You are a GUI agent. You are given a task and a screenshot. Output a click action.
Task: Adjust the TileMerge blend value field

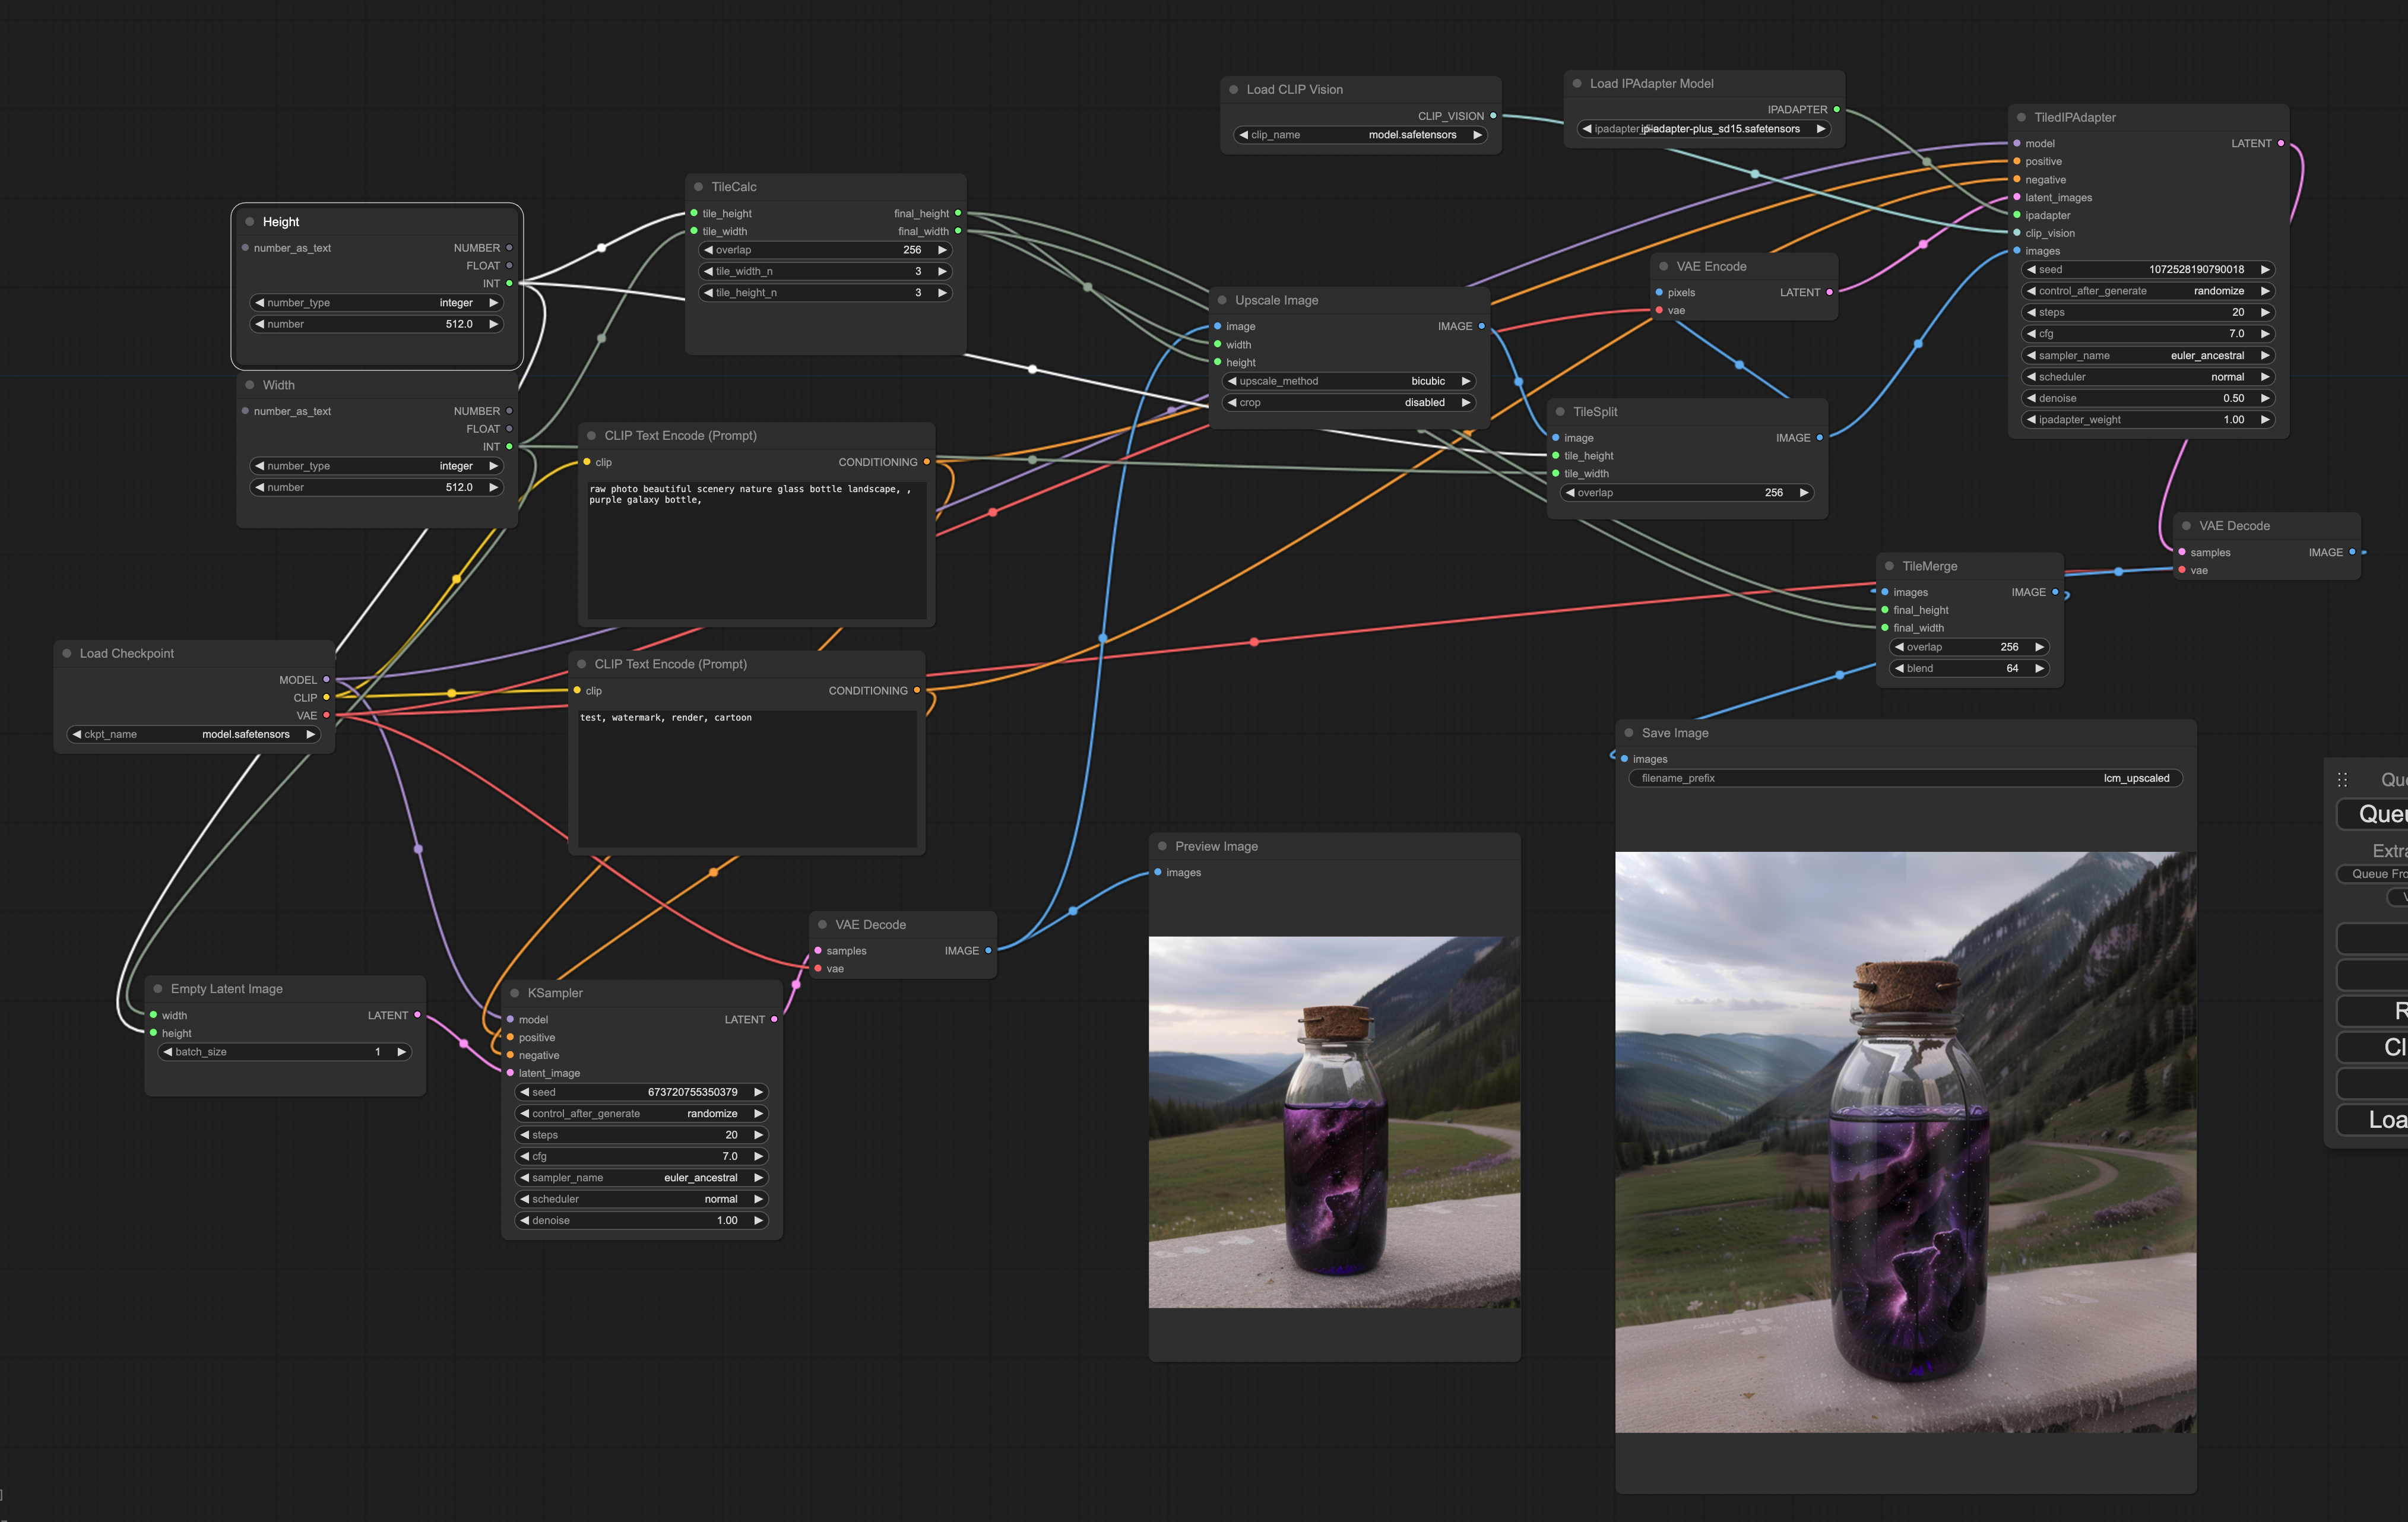pyautogui.click(x=1969, y=669)
